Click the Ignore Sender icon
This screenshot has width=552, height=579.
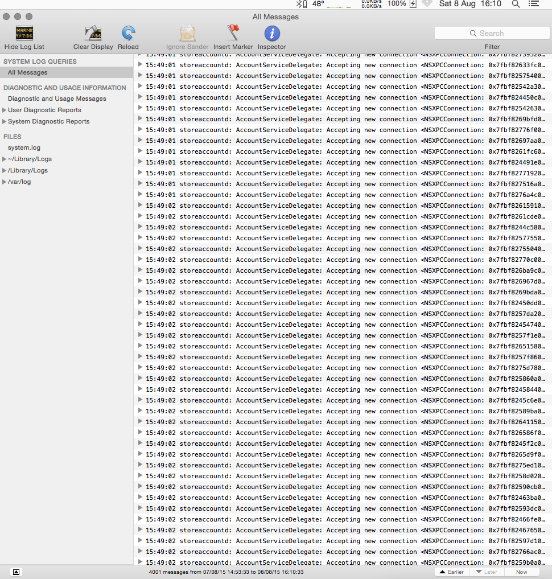tap(187, 33)
